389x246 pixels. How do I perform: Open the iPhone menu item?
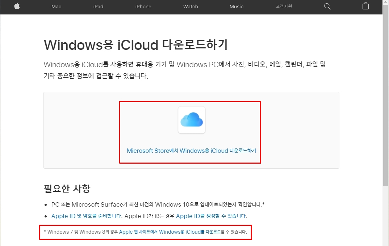143,7
